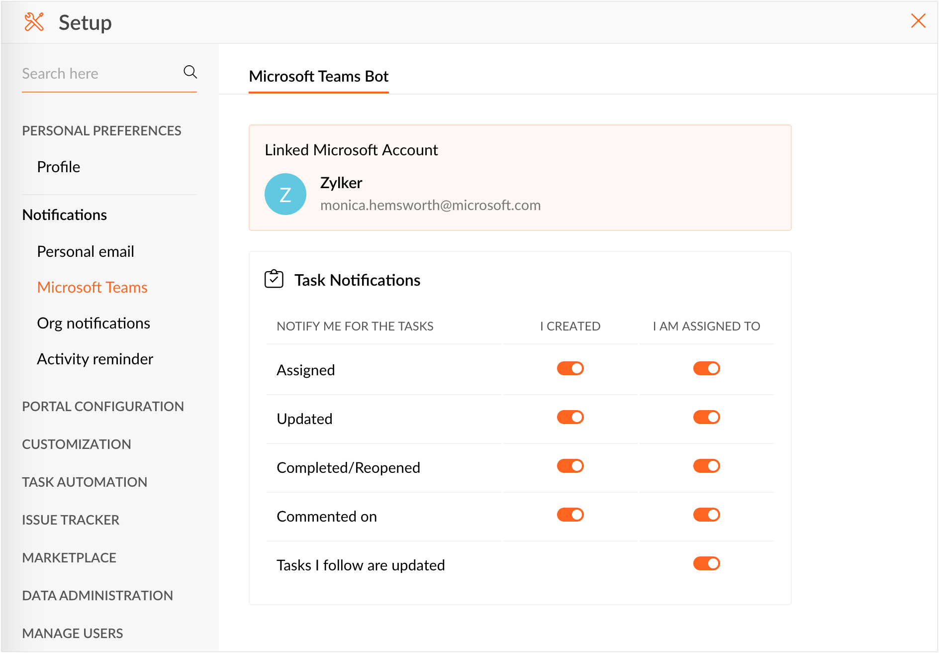Click the Zylker account name
Viewport: 939px width, 653px height.
click(341, 183)
